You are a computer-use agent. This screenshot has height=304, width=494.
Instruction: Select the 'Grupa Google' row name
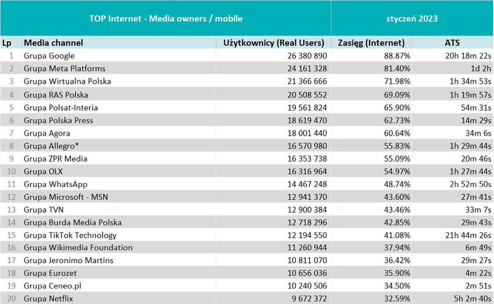pyautogui.click(x=49, y=56)
